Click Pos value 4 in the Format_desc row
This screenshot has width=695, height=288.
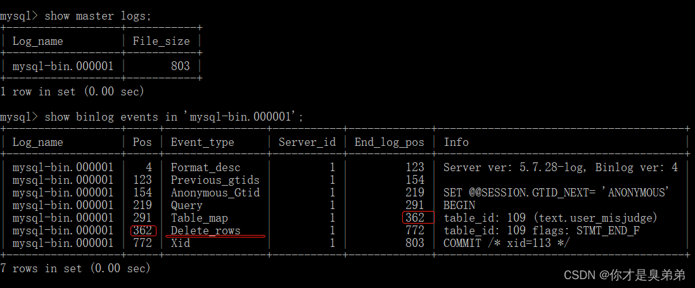coord(148,167)
